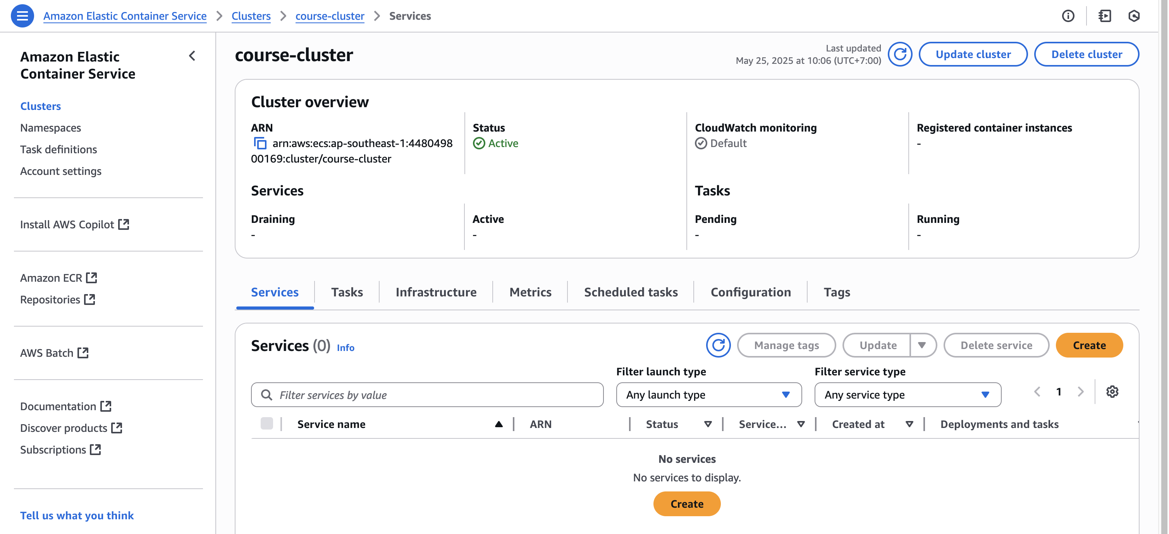Open the CloudShell panel icon
Image resolution: width=1169 pixels, height=534 pixels.
1105,16
